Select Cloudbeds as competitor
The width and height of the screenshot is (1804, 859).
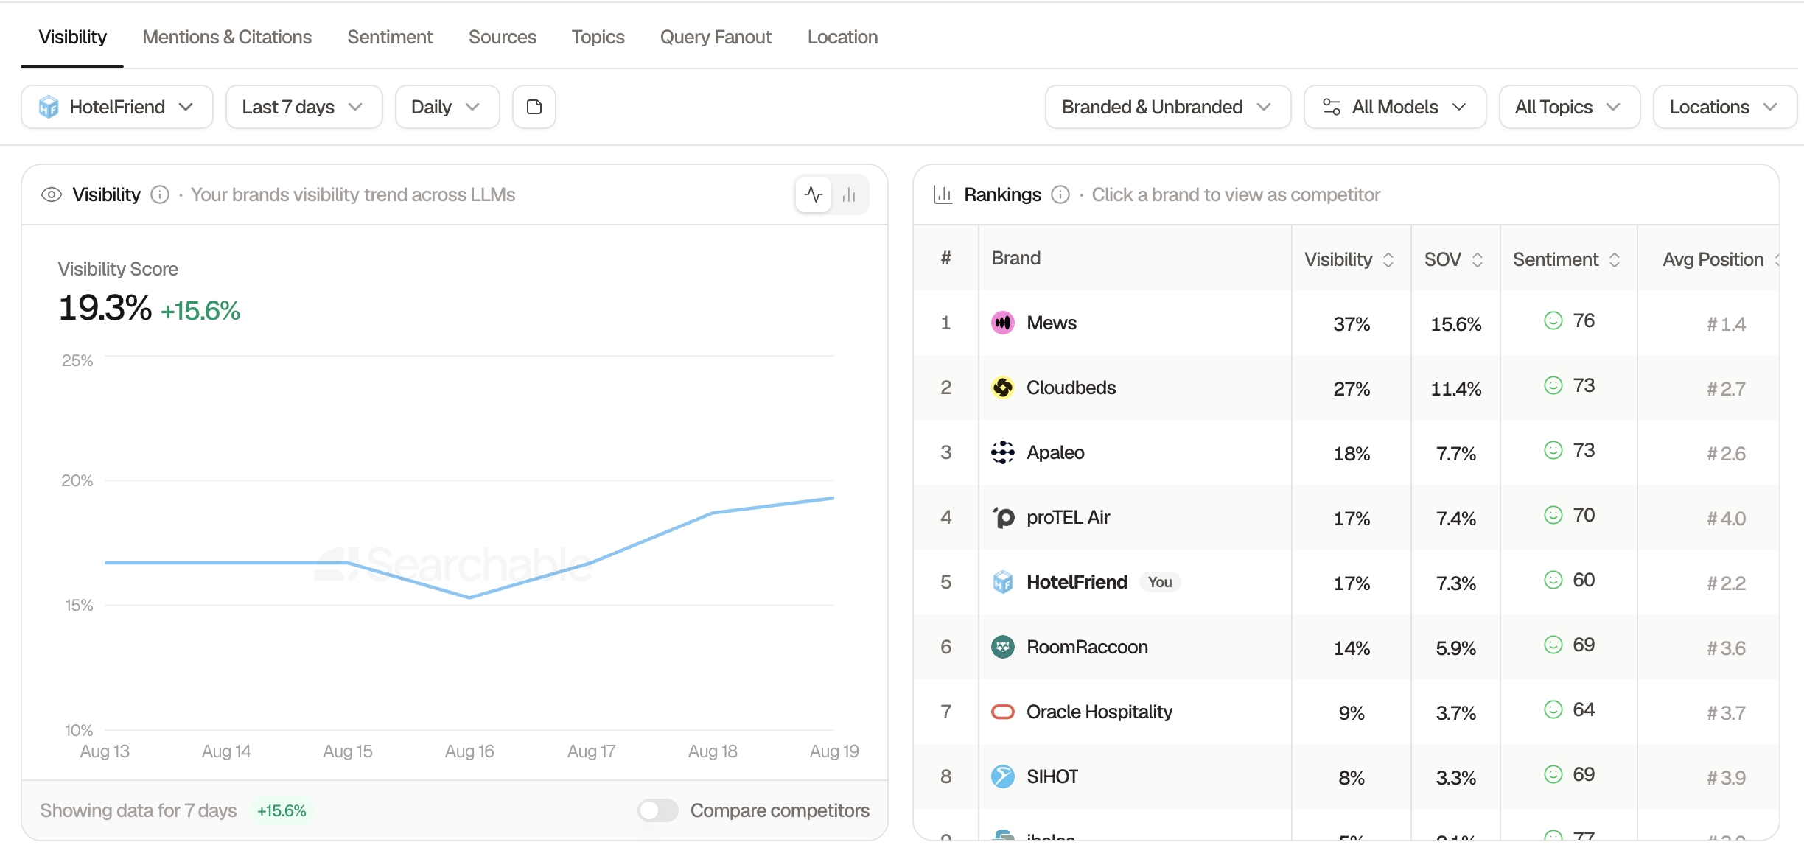(x=1071, y=388)
